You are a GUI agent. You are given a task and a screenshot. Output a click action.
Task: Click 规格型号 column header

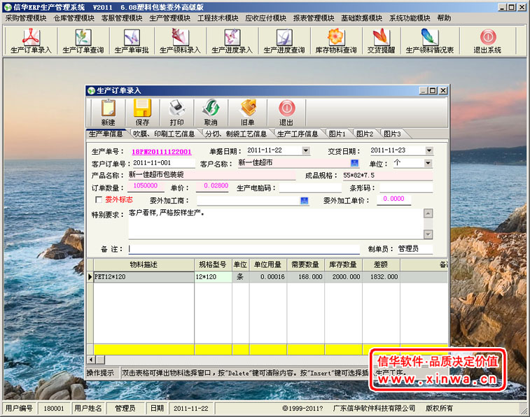[213, 264]
